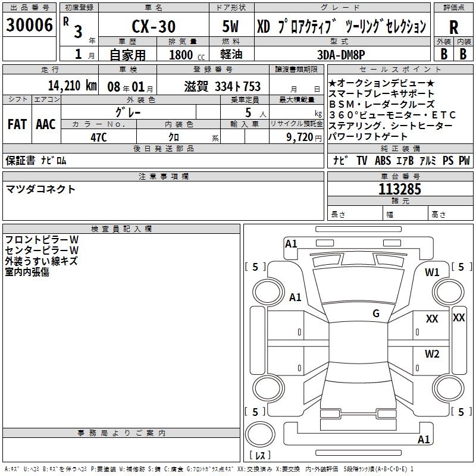This screenshot has width=476, height=476.
Task: Click the damage code legend at bottom
Action: [209, 469]
